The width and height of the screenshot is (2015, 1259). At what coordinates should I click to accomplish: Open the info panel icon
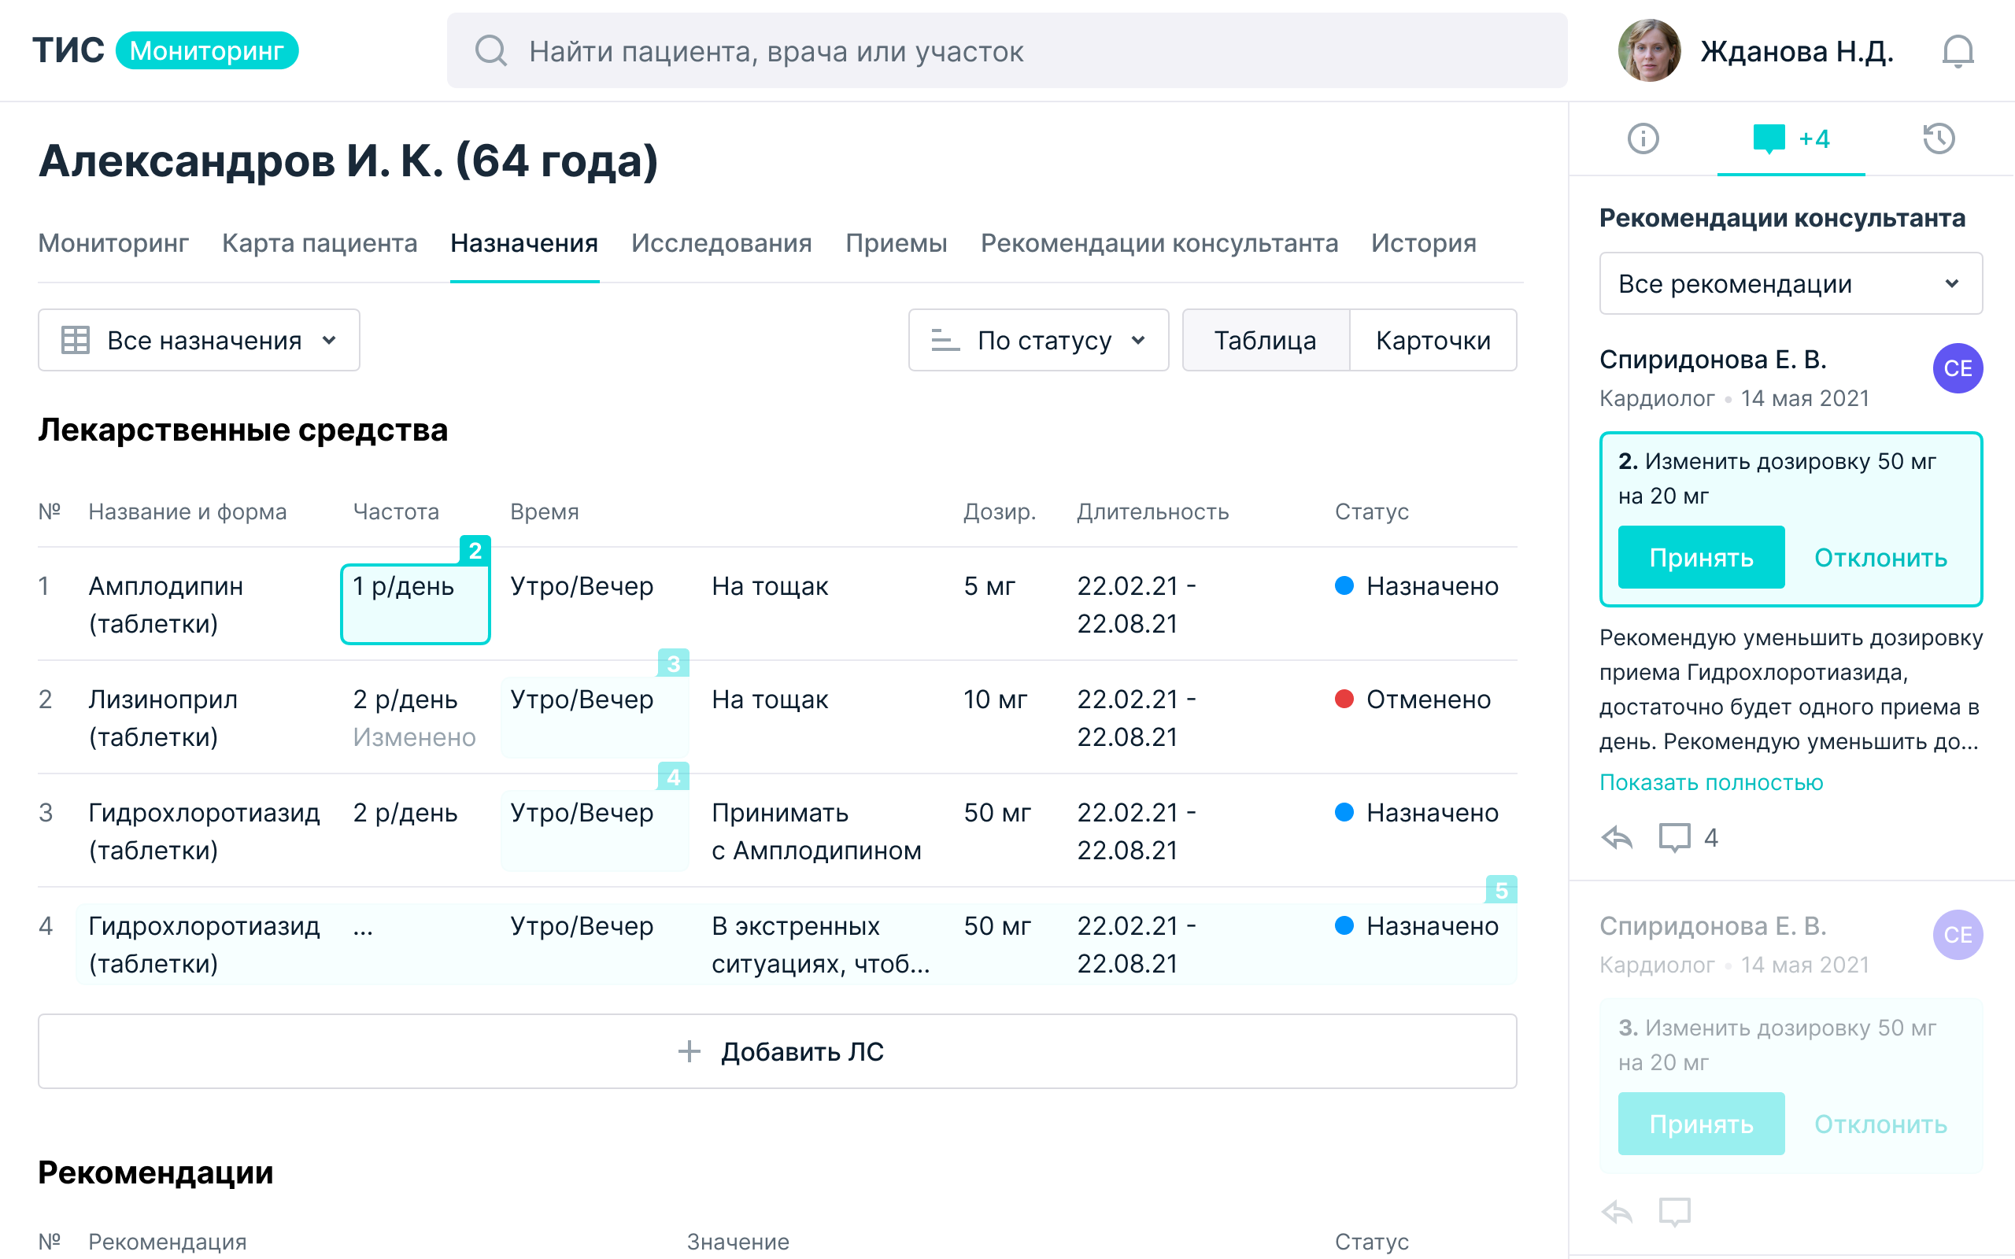pyautogui.click(x=1643, y=138)
